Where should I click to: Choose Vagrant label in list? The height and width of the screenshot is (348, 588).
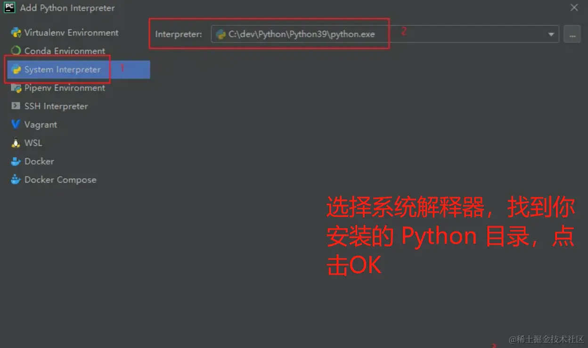tap(41, 124)
